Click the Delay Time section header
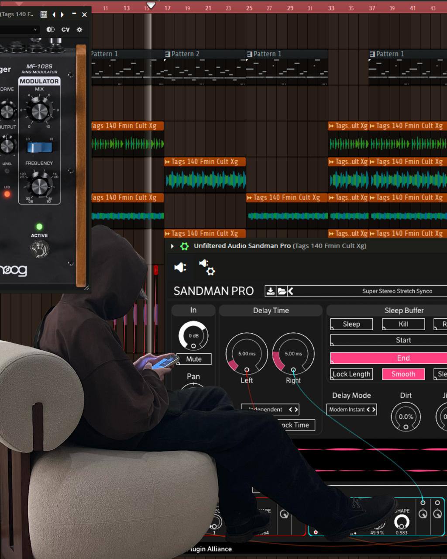Image resolution: width=447 pixels, height=559 pixels. pyautogui.click(x=271, y=311)
